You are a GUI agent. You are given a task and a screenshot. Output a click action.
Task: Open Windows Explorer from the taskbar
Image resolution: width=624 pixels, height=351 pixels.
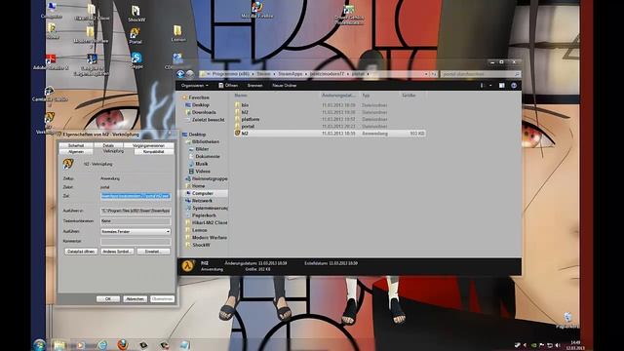coord(59,345)
